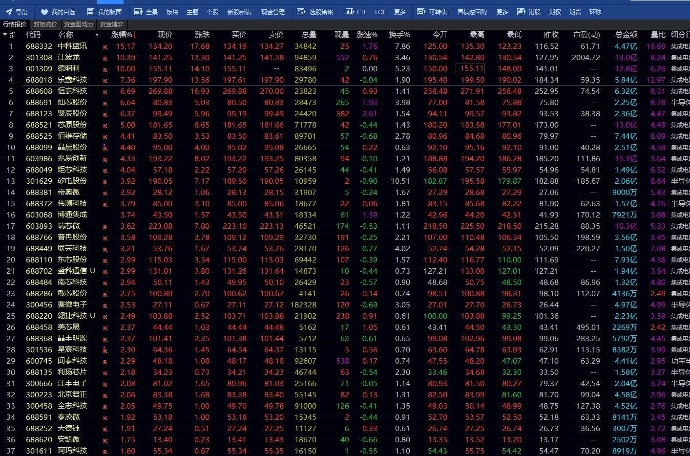Click the R marker in 德明利 row

tap(105, 70)
